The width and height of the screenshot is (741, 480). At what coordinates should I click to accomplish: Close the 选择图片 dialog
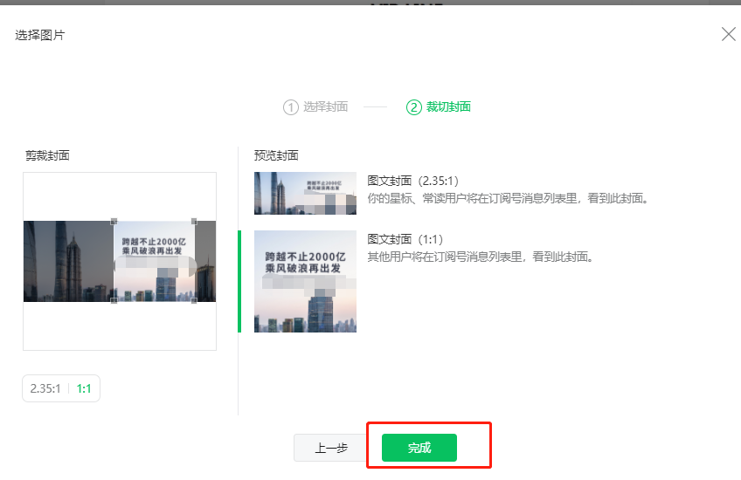(728, 34)
